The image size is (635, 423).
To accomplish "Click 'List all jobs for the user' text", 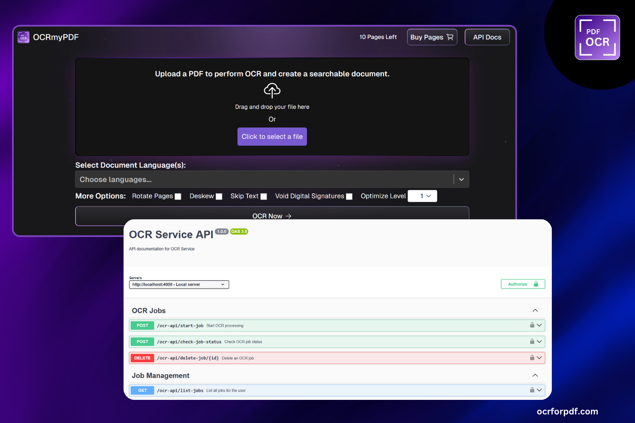I will [226, 390].
